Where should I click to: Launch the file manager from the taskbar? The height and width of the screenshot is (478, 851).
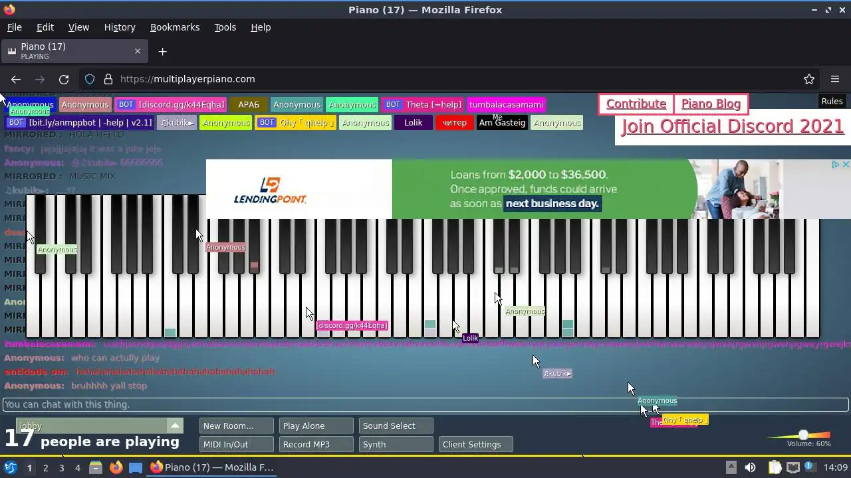[x=96, y=467]
